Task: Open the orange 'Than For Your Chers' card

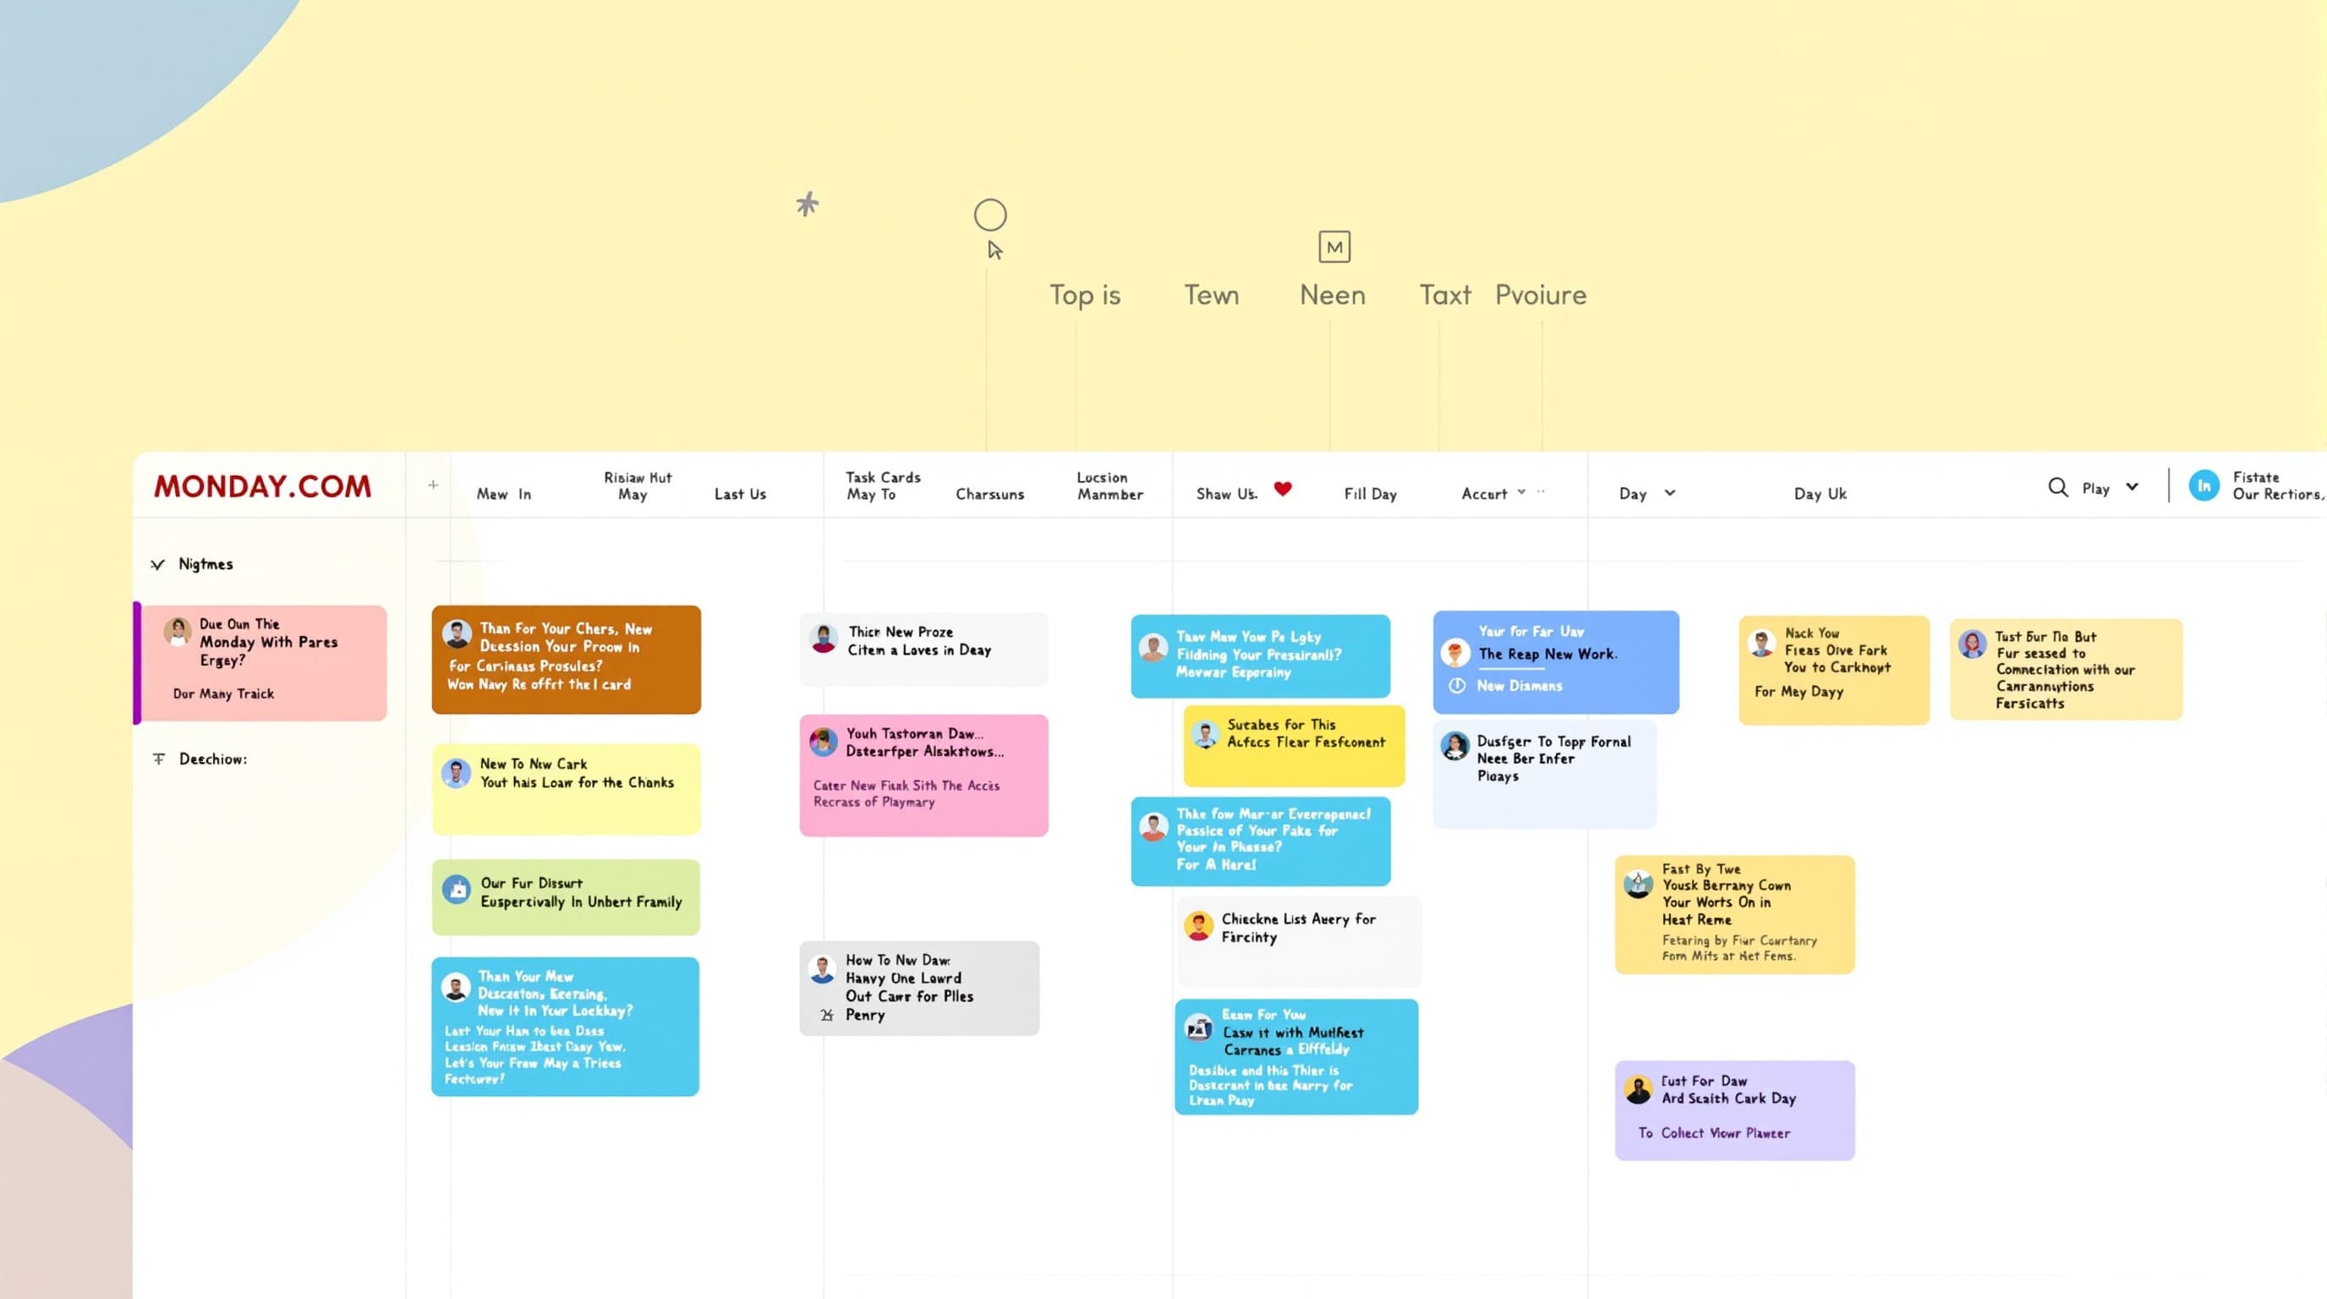Action: [567, 660]
